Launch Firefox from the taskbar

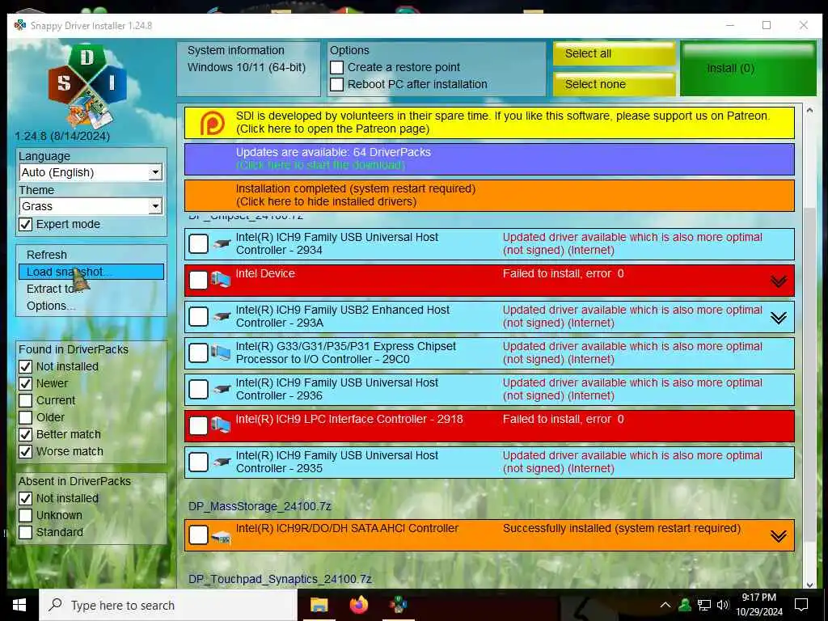[359, 605]
